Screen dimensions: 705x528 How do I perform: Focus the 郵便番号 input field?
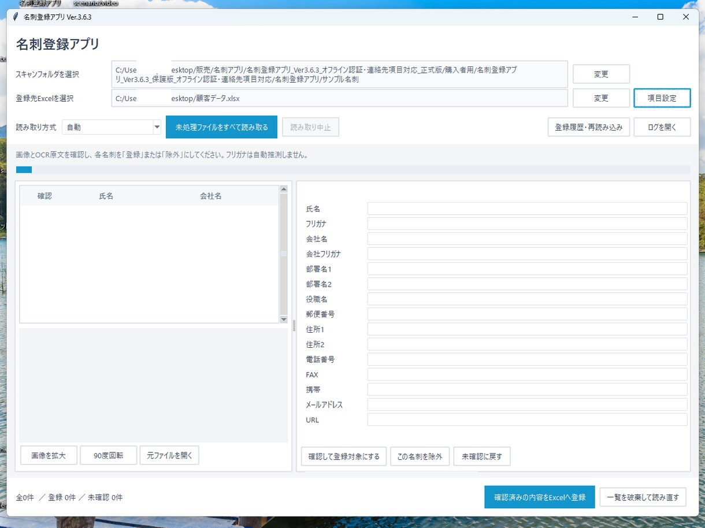(527, 314)
